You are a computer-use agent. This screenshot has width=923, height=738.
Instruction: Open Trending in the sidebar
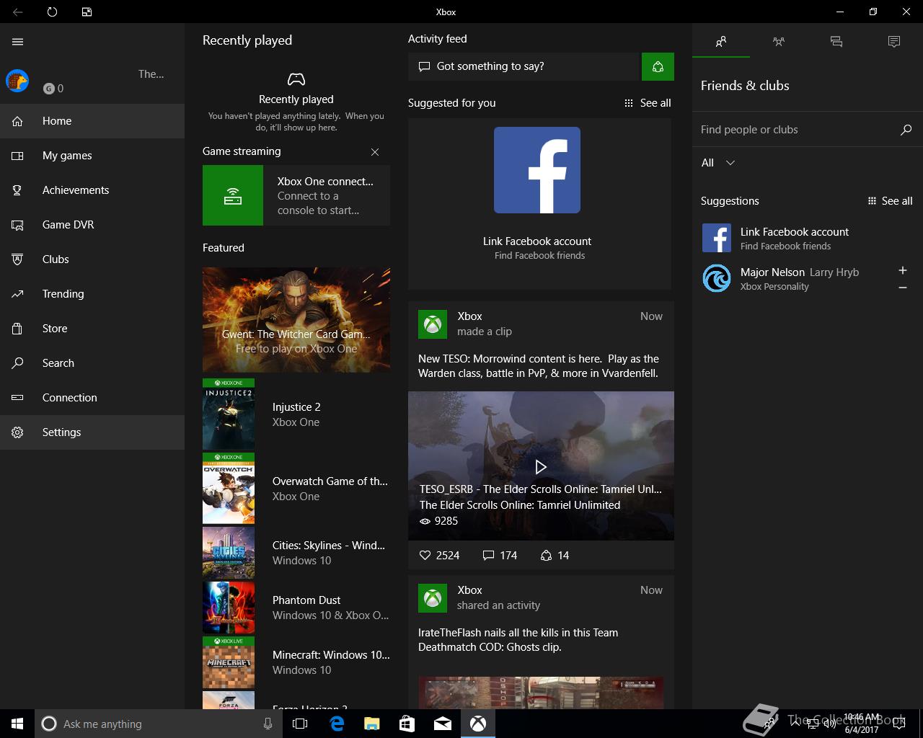point(92,294)
